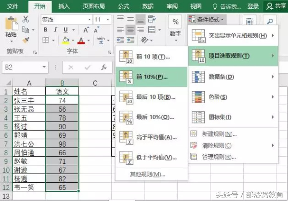Switch to the 视图 tab
Image resolution: width=288 pixels, height=201 pixels.
click(196, 6)
